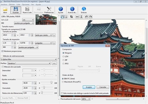Click the Guardar floppy disk icon
This screenshot has width=148, height=104.
[x=16, y=10]
